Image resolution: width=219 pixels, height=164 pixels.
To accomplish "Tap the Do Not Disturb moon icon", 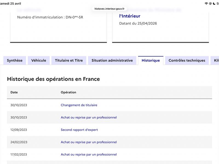I will 214,4.
